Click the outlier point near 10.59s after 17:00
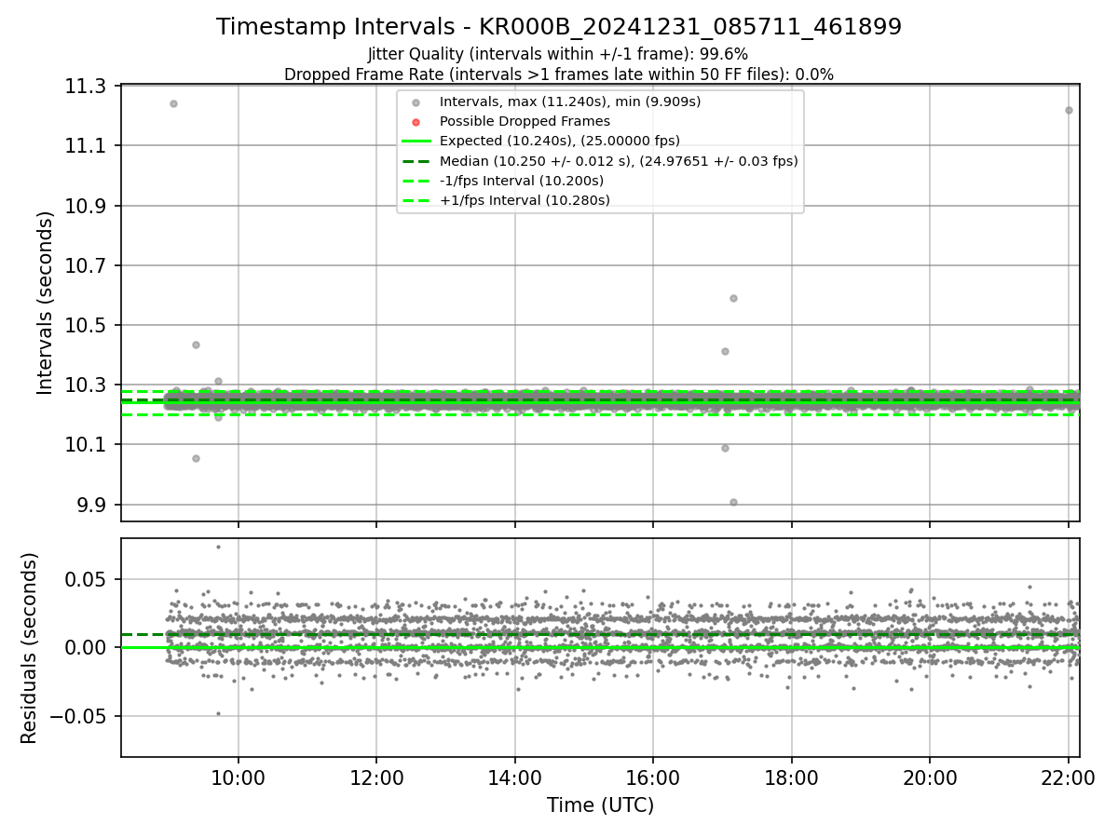 point(733,298)
